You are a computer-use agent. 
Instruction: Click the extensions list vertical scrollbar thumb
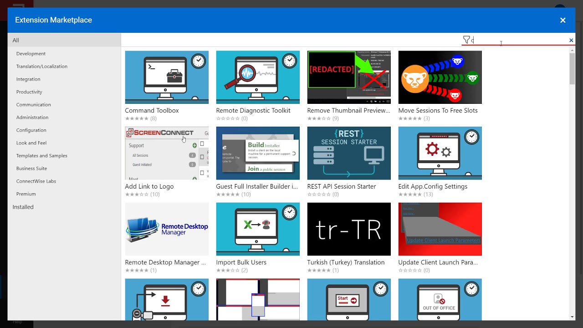[572, 68]
